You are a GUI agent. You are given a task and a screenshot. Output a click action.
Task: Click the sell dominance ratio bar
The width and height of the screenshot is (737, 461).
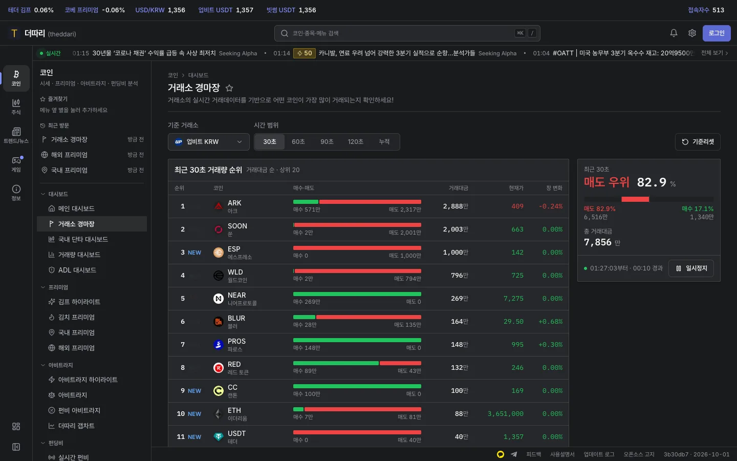[649, 199]
